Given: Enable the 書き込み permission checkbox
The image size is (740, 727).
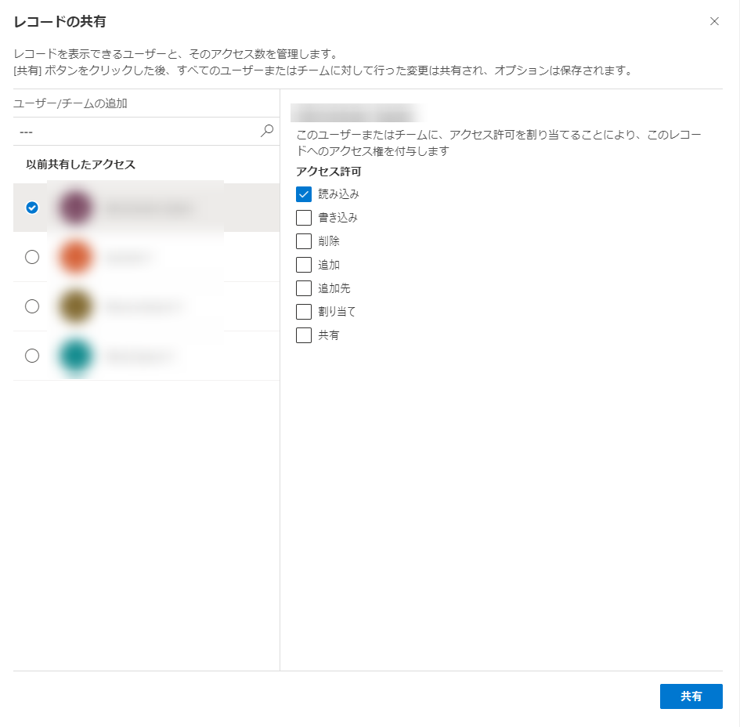Looking at the screenshot, I should [x=304, y=218].
